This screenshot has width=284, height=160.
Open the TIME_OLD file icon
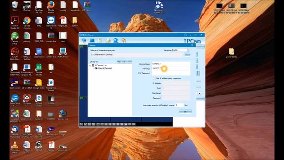(x=39, y=37)
